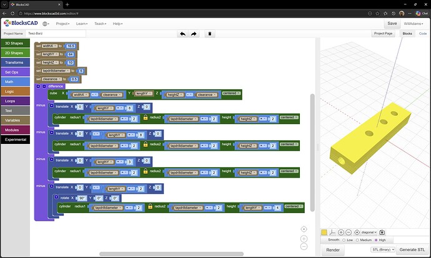431x258 pixels.
Task: Click the trash delete icon
Action: (210, 34)
